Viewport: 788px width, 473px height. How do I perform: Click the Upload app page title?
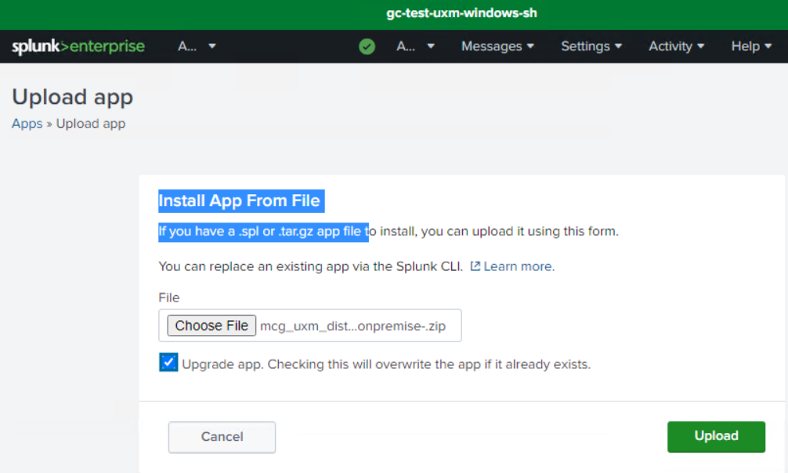tap(73, 97)
